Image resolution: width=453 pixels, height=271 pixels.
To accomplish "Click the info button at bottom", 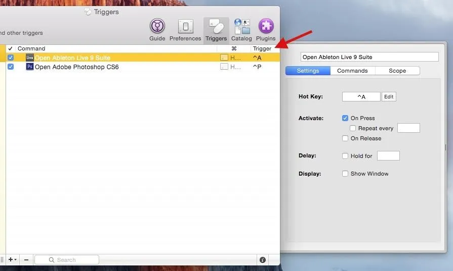I will (x=263, y=260).
